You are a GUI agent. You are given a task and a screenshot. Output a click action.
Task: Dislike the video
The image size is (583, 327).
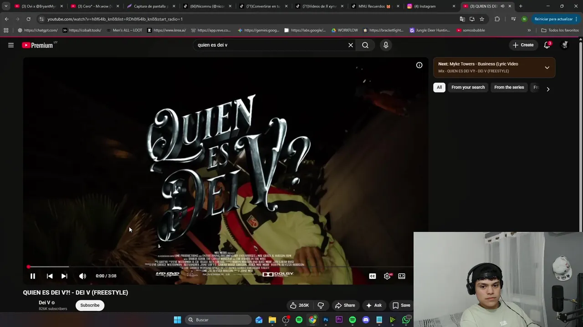pos(321,305)
